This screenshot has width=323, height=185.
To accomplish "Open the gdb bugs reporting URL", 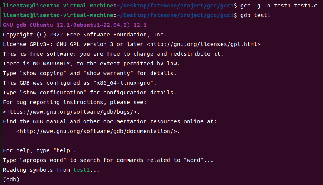I will pos(71,112).
